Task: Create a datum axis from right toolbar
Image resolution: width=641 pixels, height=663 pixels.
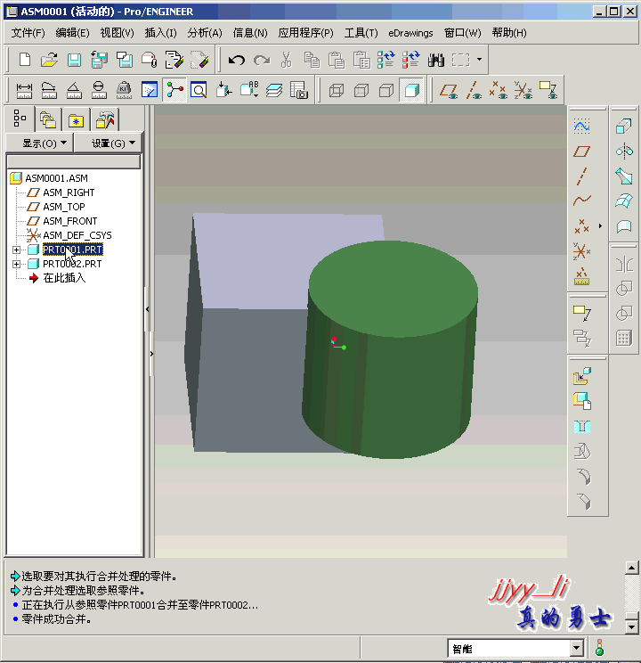Action: (x=582, y=176)
